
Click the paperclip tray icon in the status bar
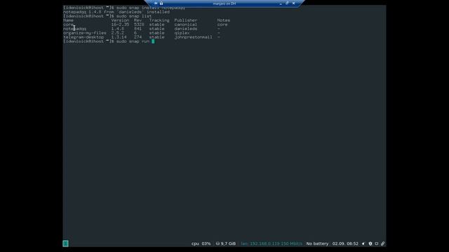tap(383, 244)
